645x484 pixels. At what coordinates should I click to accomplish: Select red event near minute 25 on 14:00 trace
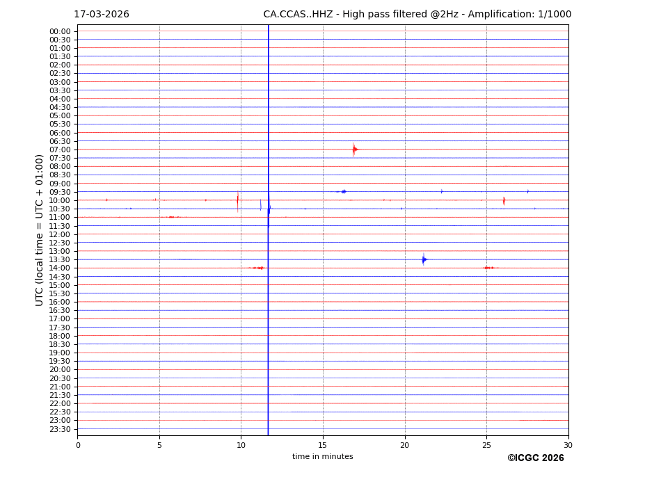(x=488, y=268)
